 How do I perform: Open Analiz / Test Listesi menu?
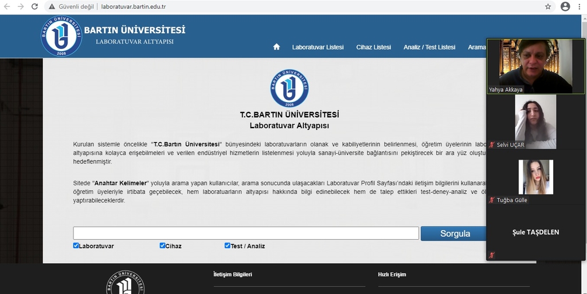click(429, 47)
